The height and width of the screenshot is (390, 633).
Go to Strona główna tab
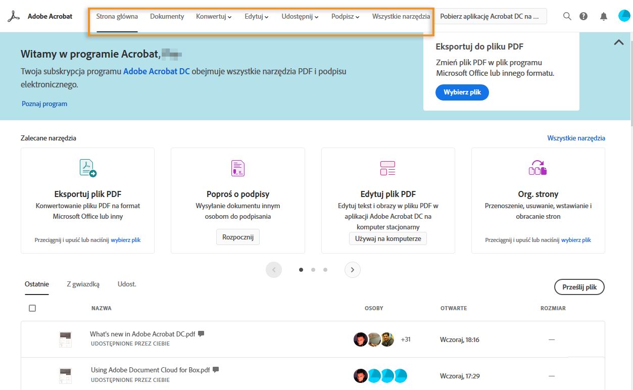pyautogui.click(x=117, y=17)
